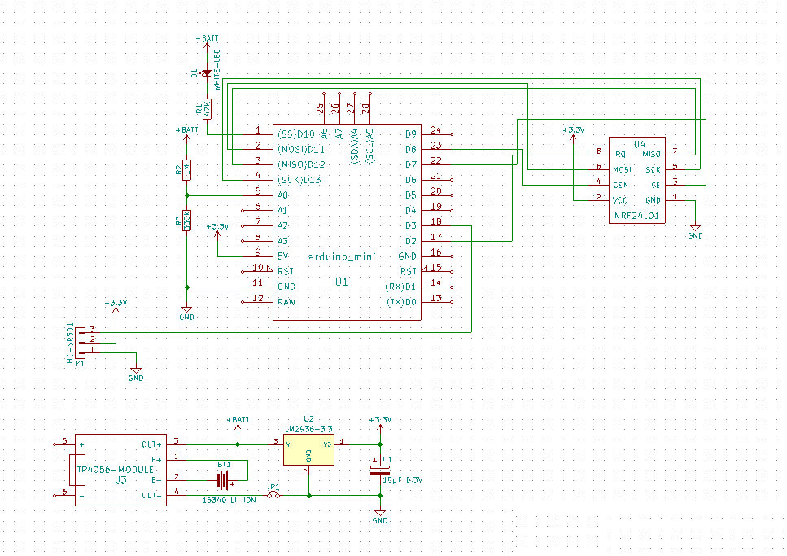Click the fuse-like rectangle inside the TP4056 module

coord(77,470)
